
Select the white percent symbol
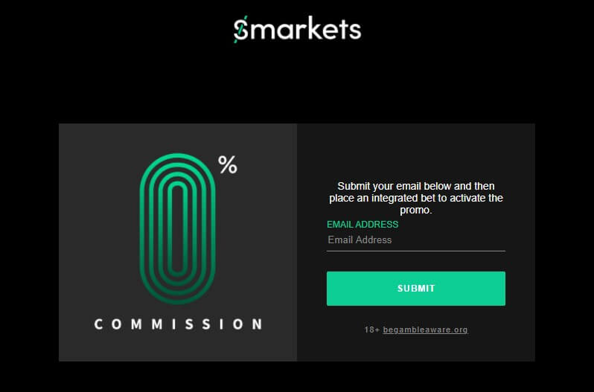(x=228, y=165)
